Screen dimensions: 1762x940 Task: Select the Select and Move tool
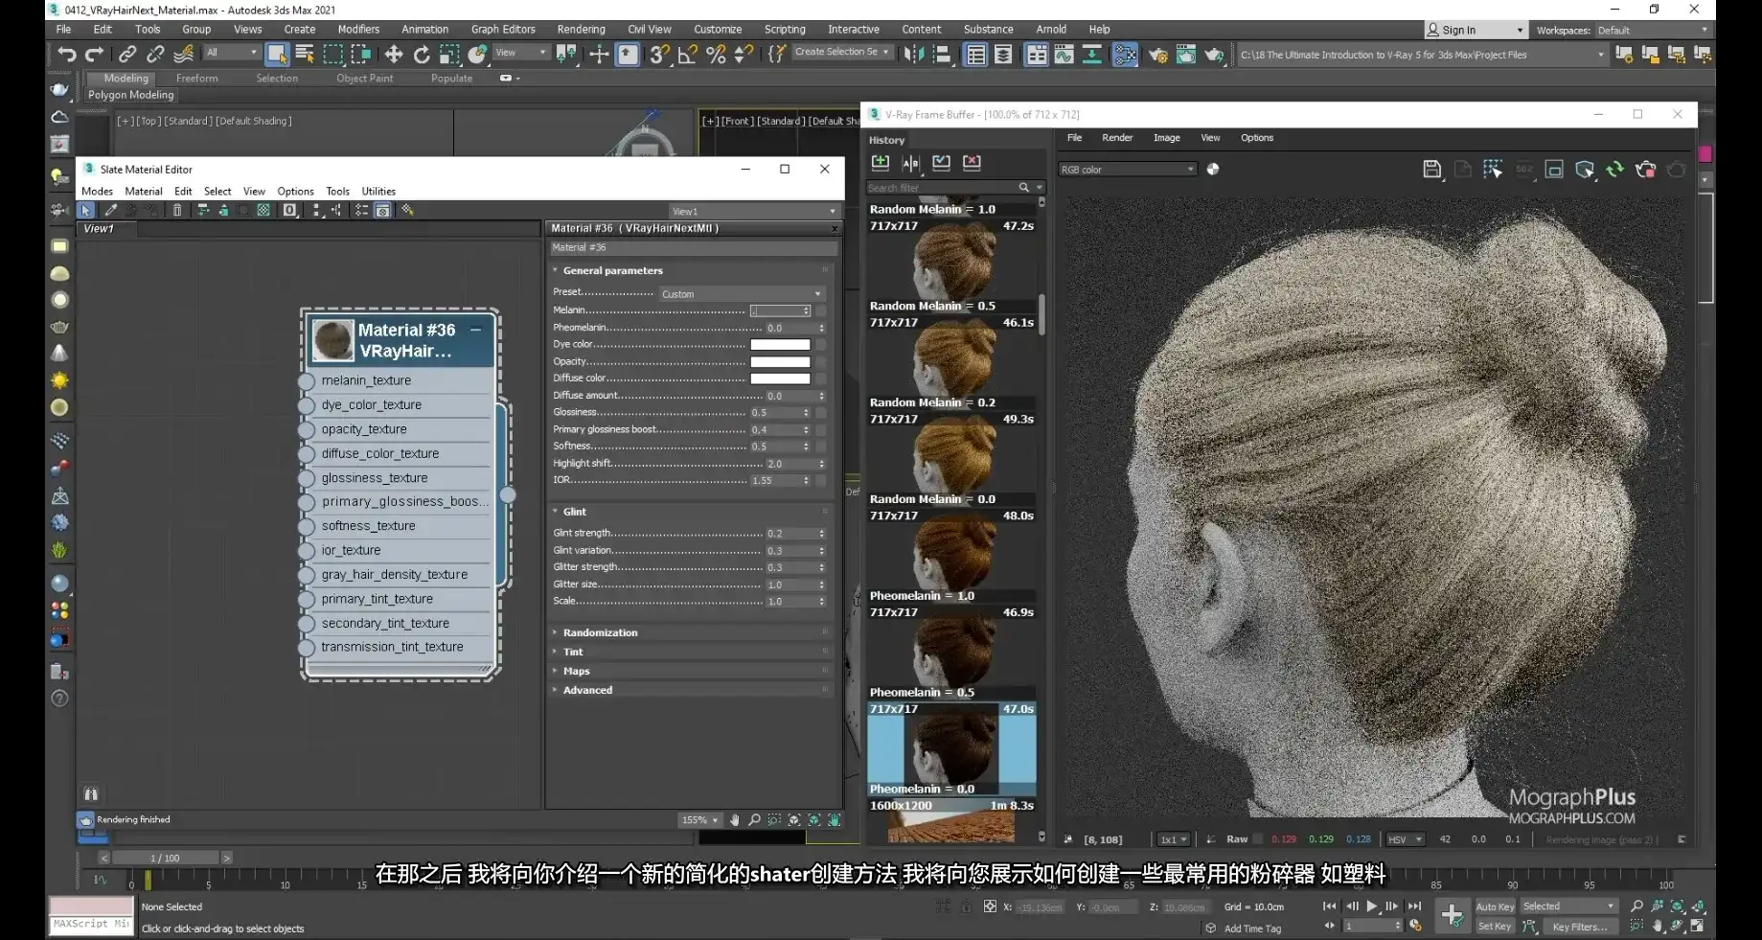coord(394,55)
